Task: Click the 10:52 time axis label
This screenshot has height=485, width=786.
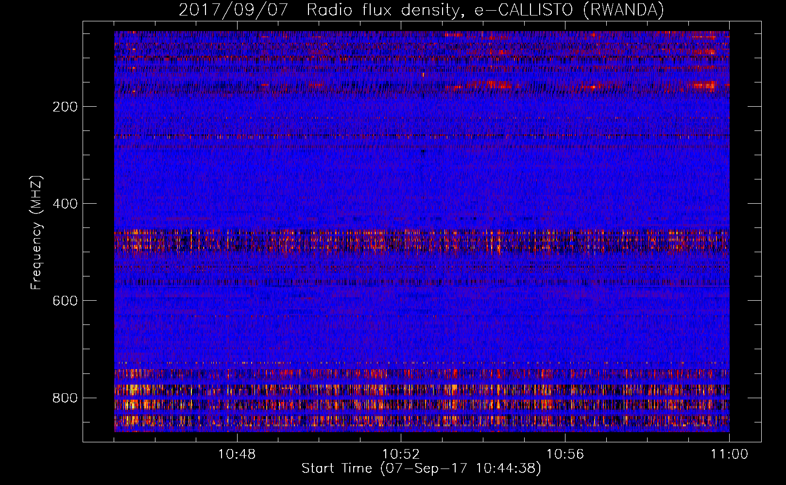Action: coord(401,454)
